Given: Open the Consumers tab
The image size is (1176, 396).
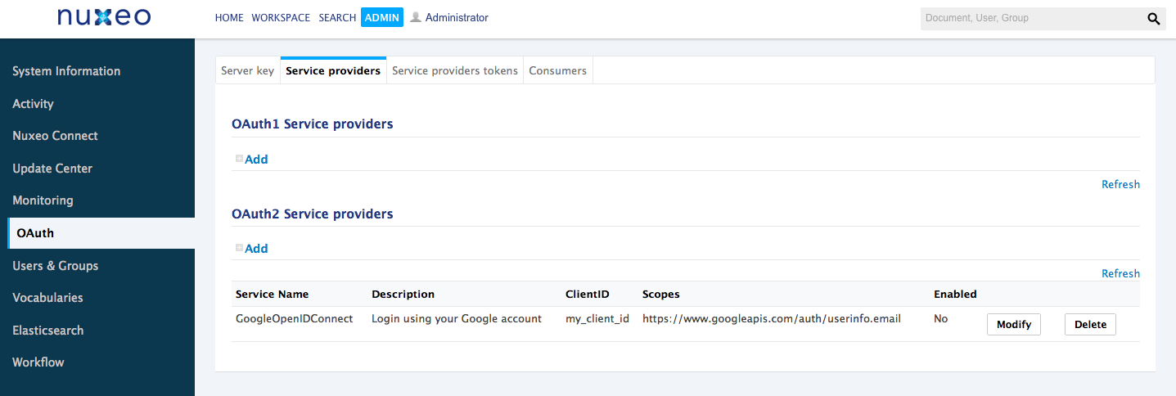Looking at the screenshot, I should pos(557,71).
